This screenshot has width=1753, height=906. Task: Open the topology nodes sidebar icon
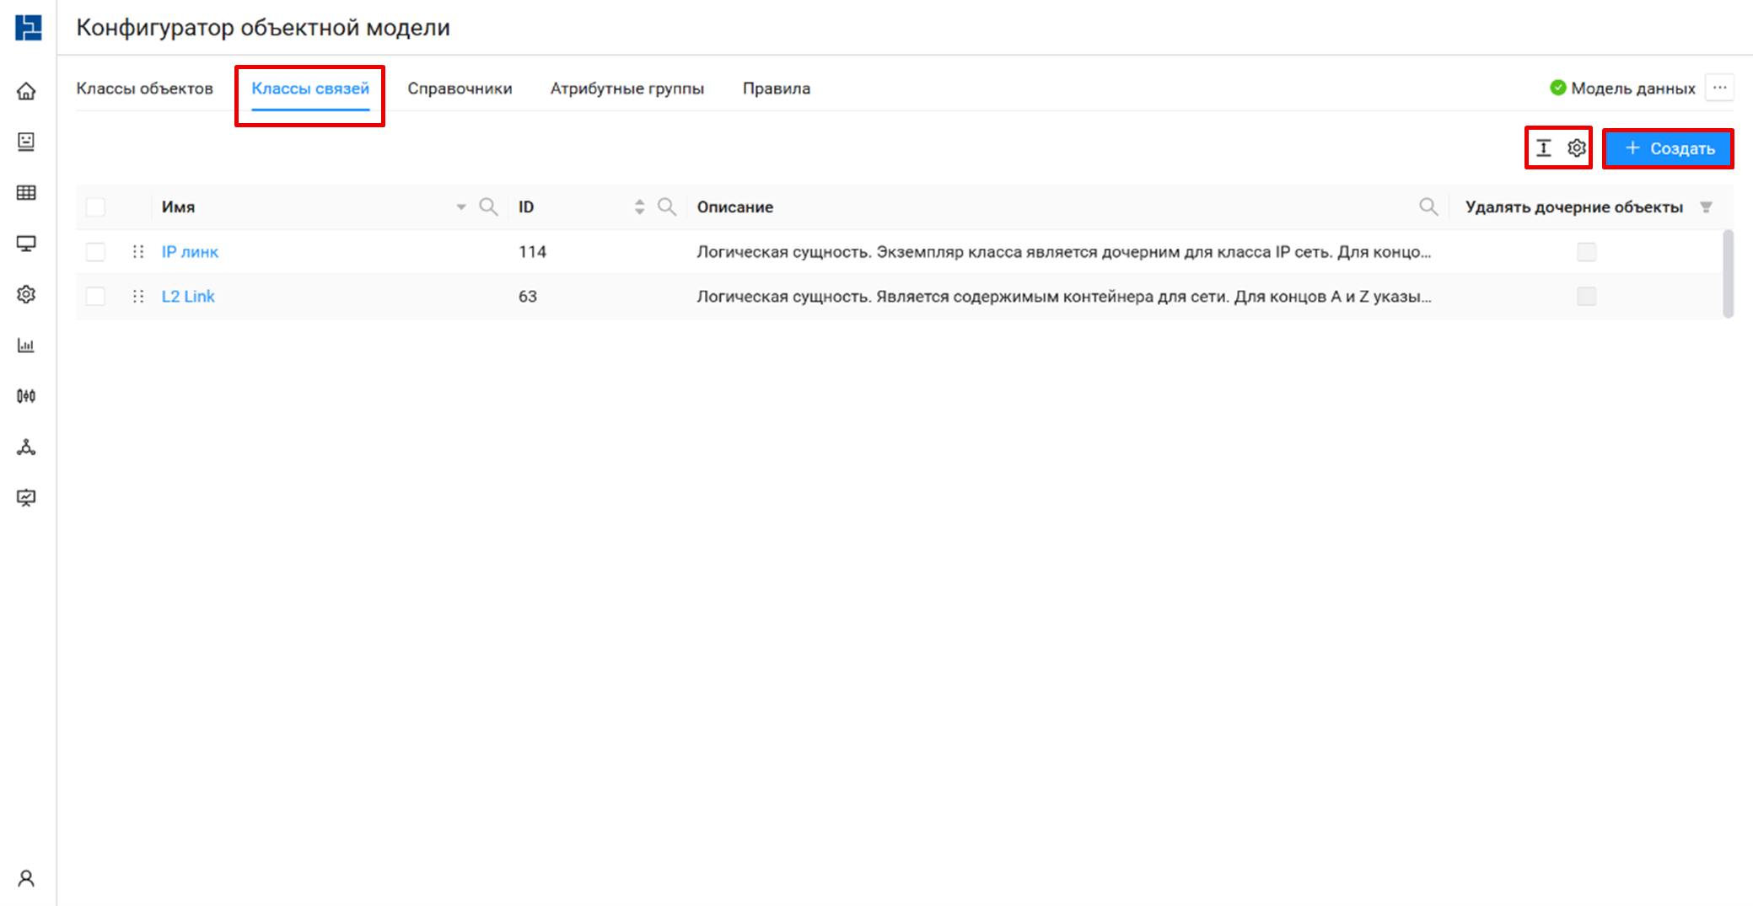26,448
